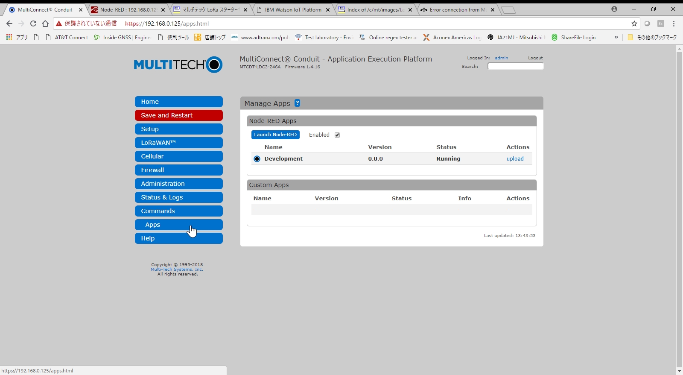683x375 pixels.
Task: Click the page vertical scrollbar
Action: [x=679, y=209]
